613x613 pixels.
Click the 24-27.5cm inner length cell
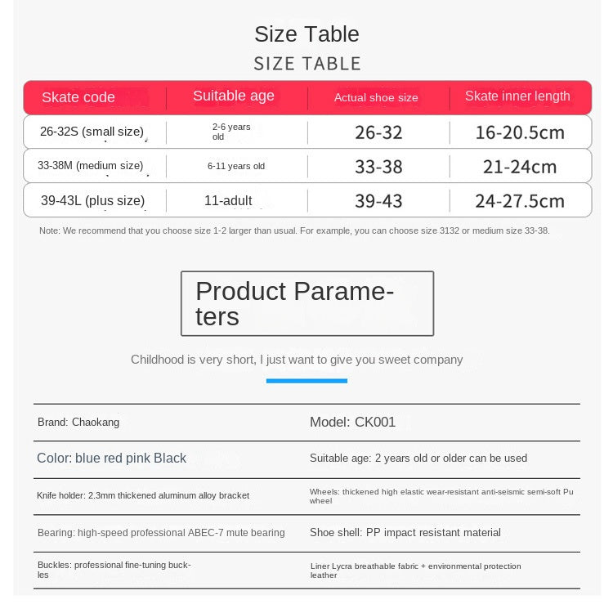520,201
